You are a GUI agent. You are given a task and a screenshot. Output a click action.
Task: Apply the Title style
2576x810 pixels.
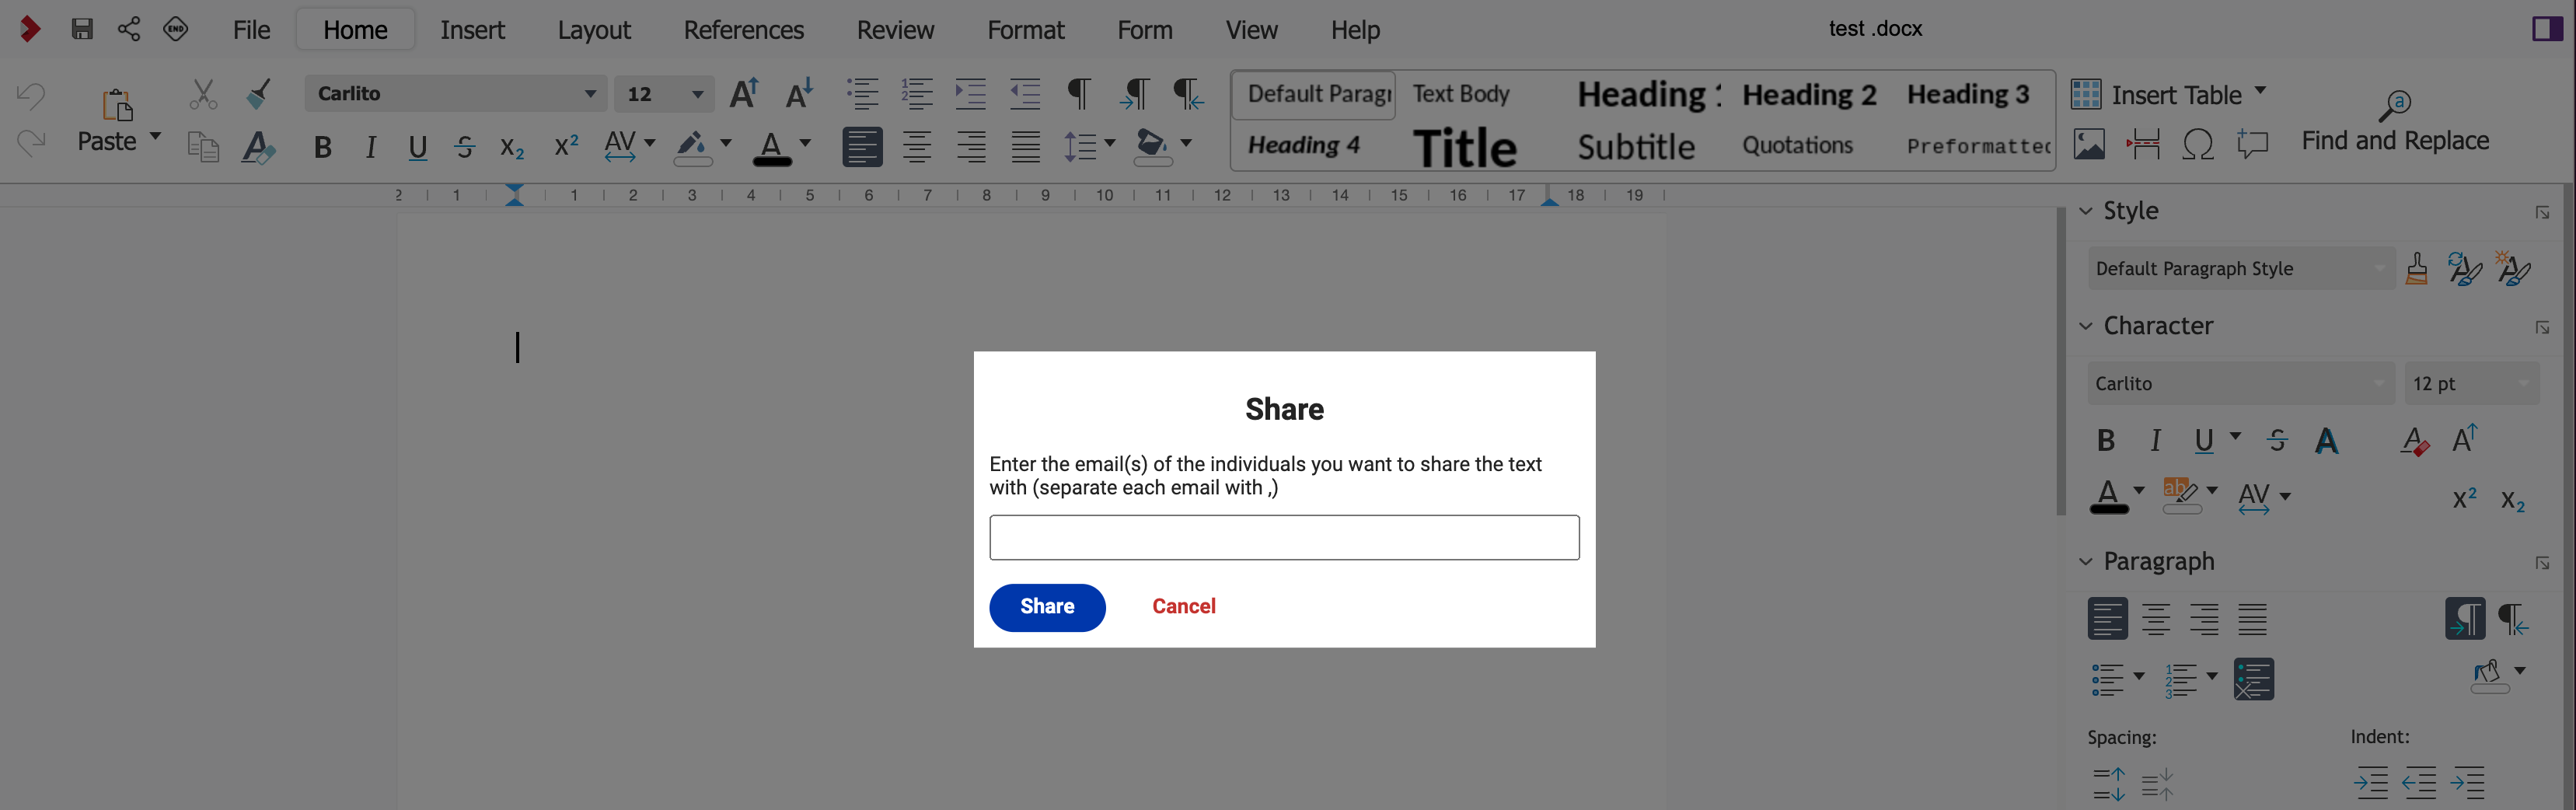tap(1464, 147)
